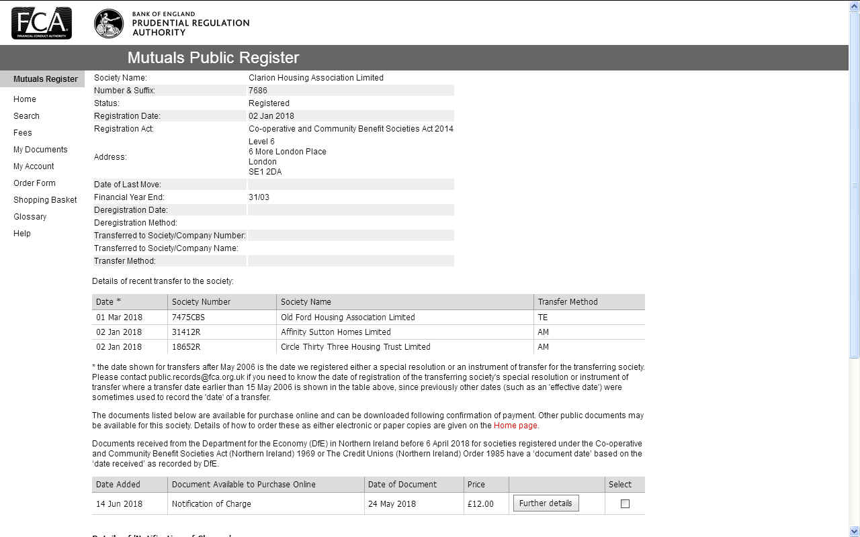Open the Help page
860x537 pixels.
click(22, 234)
